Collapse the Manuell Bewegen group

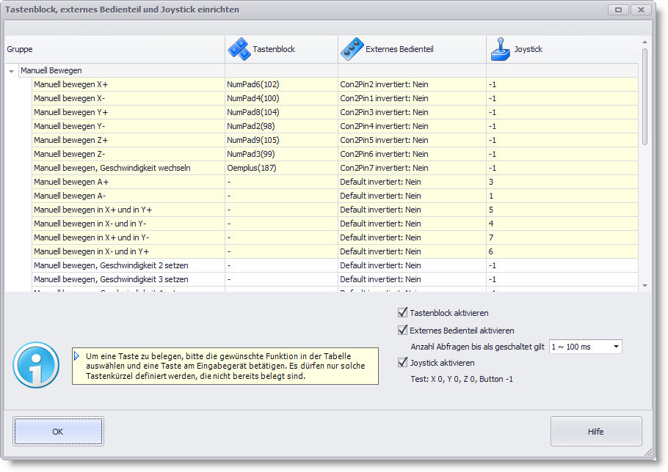11,71
